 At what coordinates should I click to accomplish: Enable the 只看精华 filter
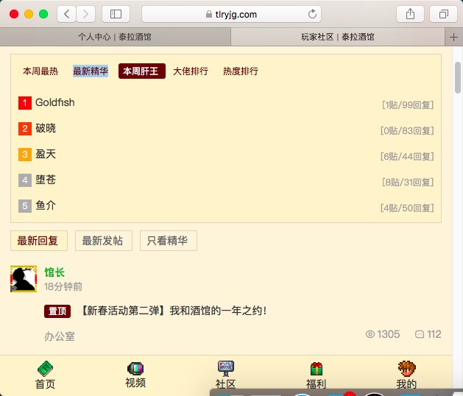click(x=167, y=241)
